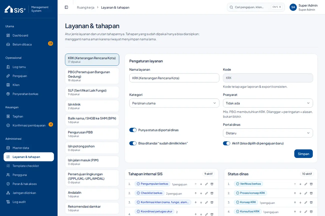Disable the Aktif service switch
325x216 pixels.
point(226,143)
